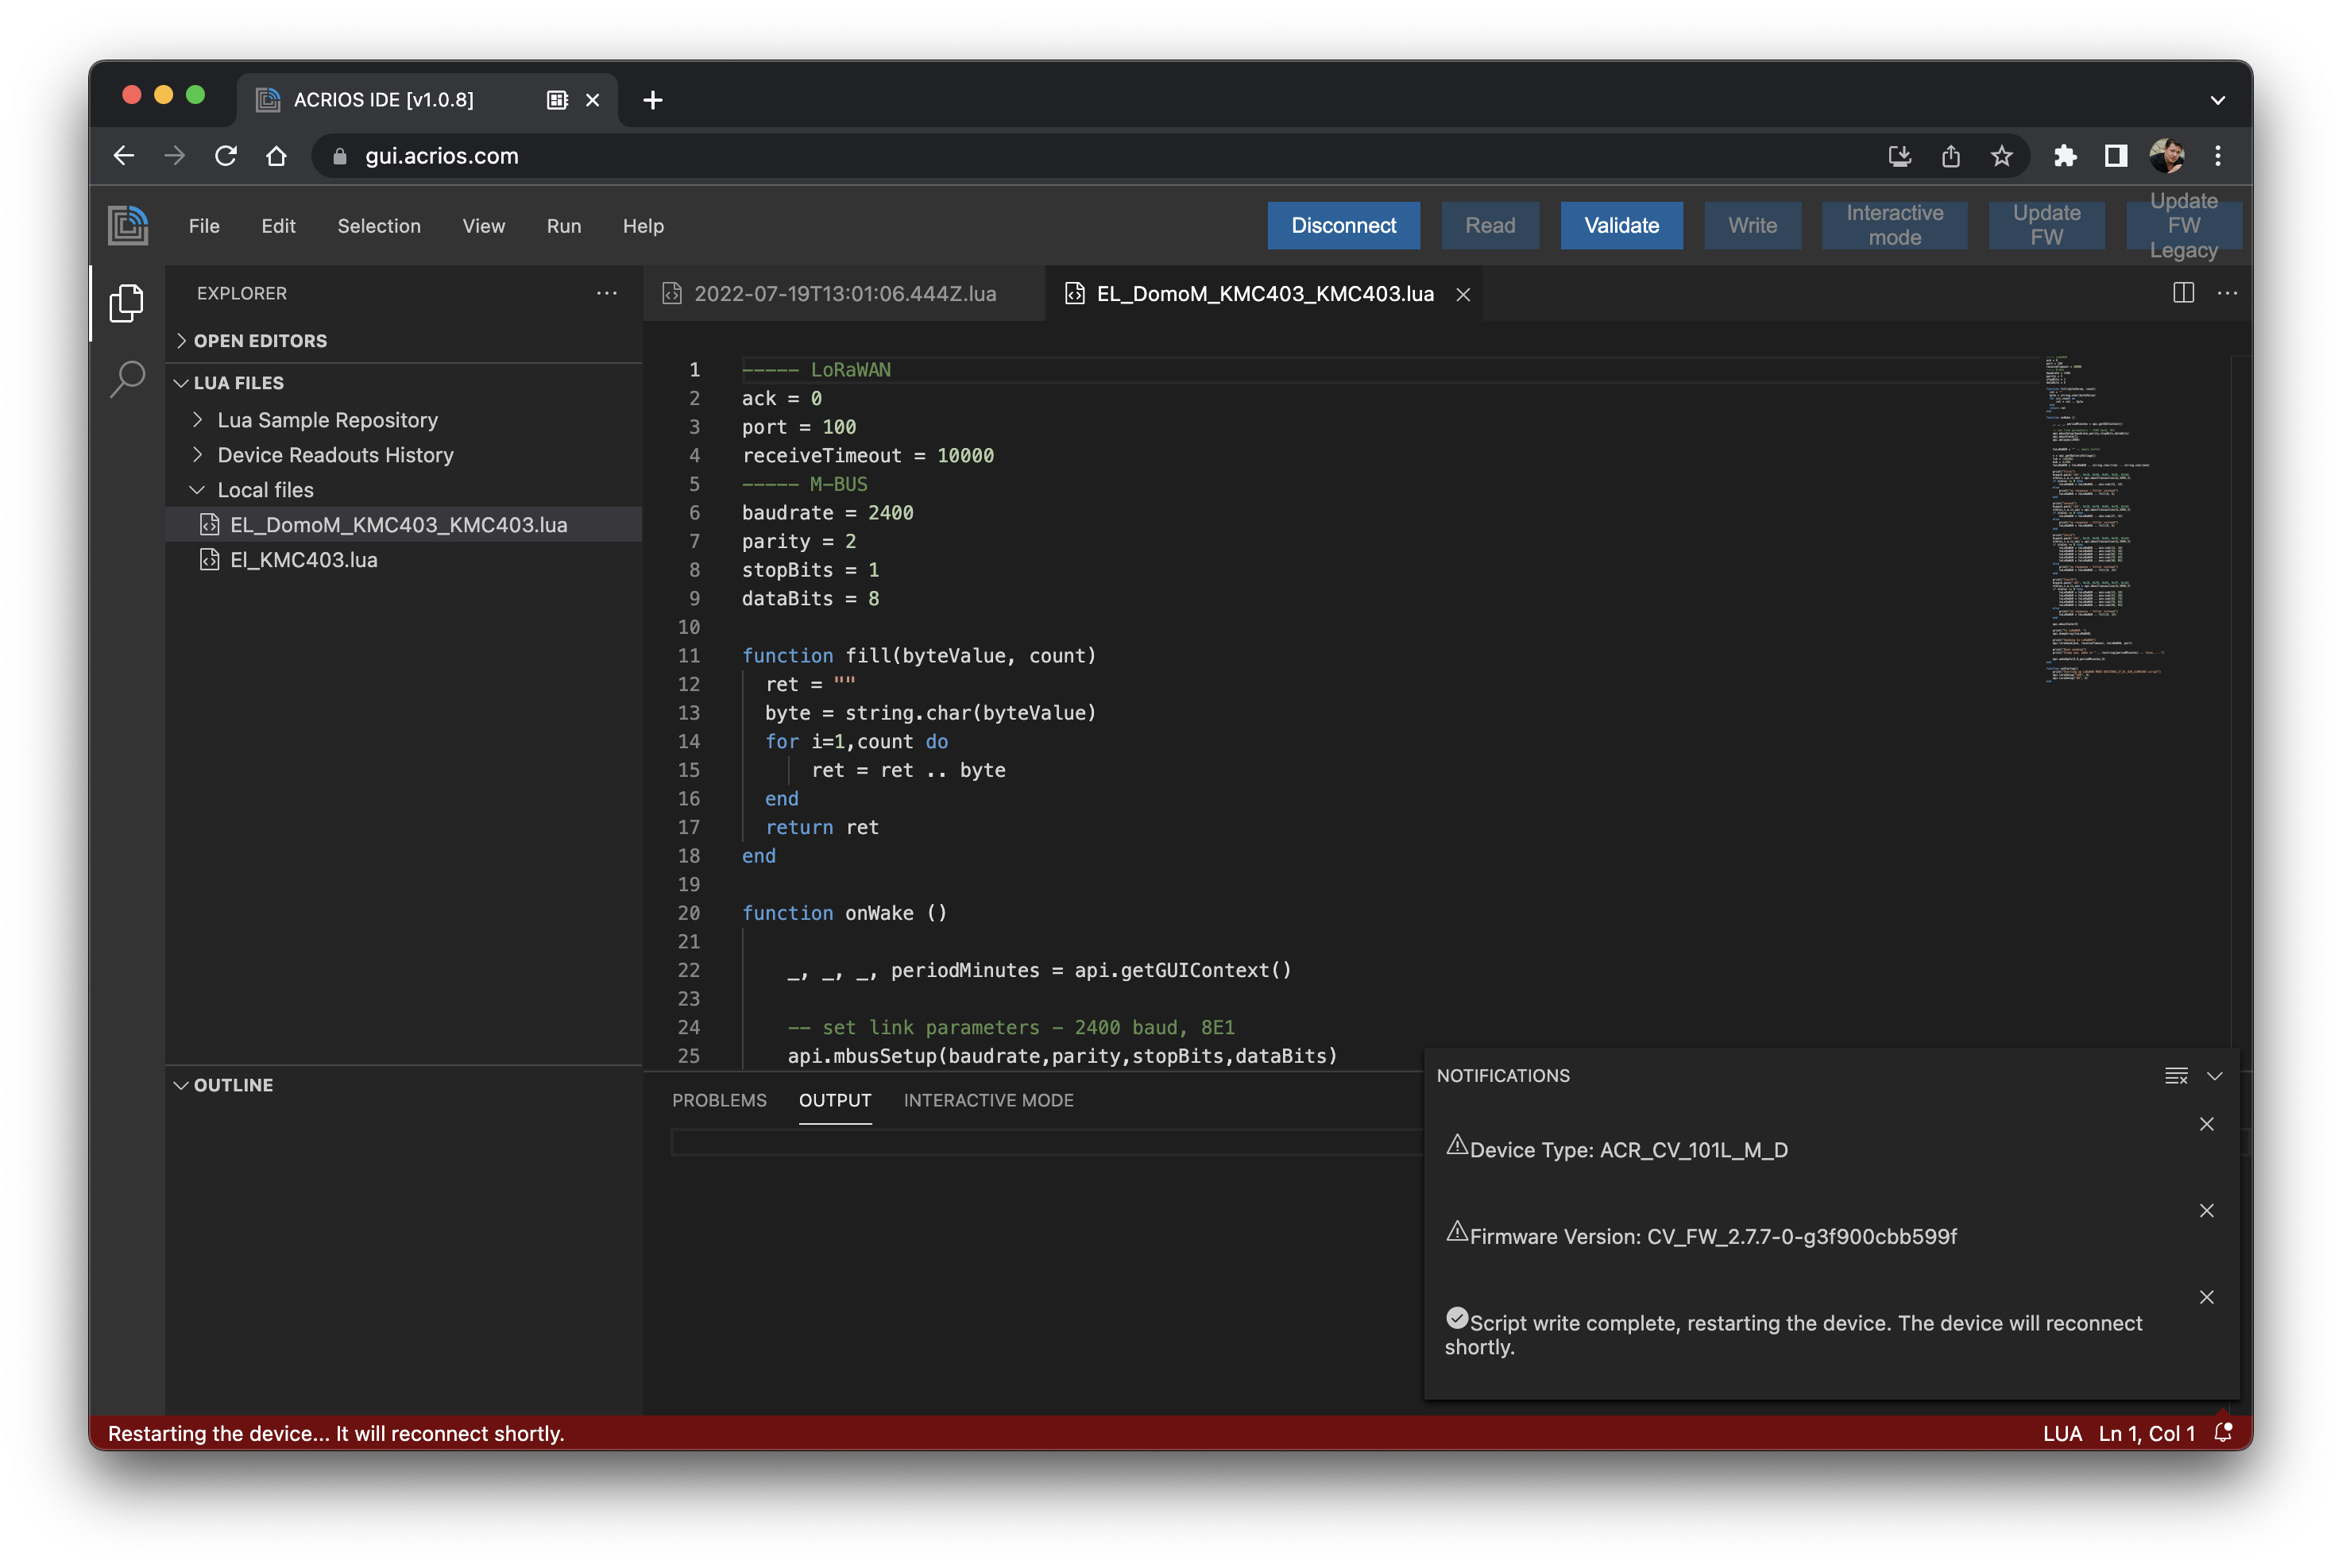This screenshot has height=1568, width=2342.
Task: Open the Run menu
Action: click(x=564, y=226)
